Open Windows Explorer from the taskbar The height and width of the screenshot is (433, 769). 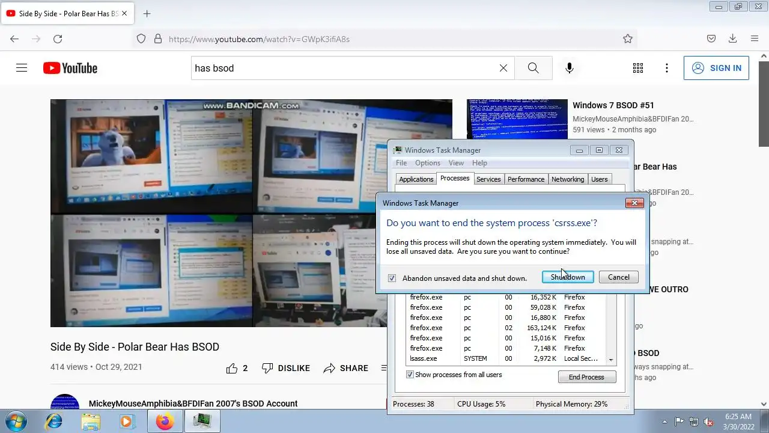point(90,421)
